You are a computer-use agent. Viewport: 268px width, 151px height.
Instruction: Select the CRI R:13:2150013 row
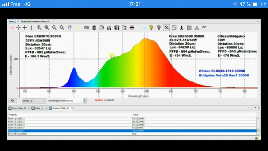pyautogui.click(x=132, y=121)
